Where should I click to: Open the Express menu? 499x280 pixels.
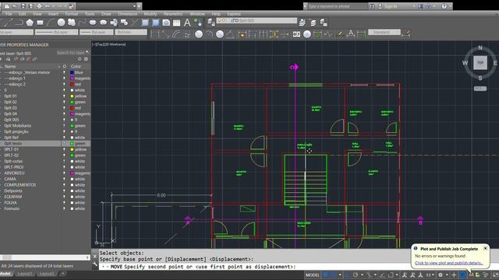234,14
